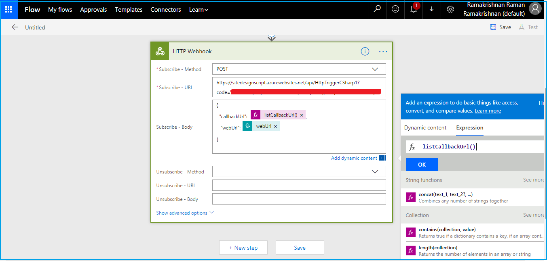Go back using the left arrow
547x261 pixels.
[x=15, y=27]
